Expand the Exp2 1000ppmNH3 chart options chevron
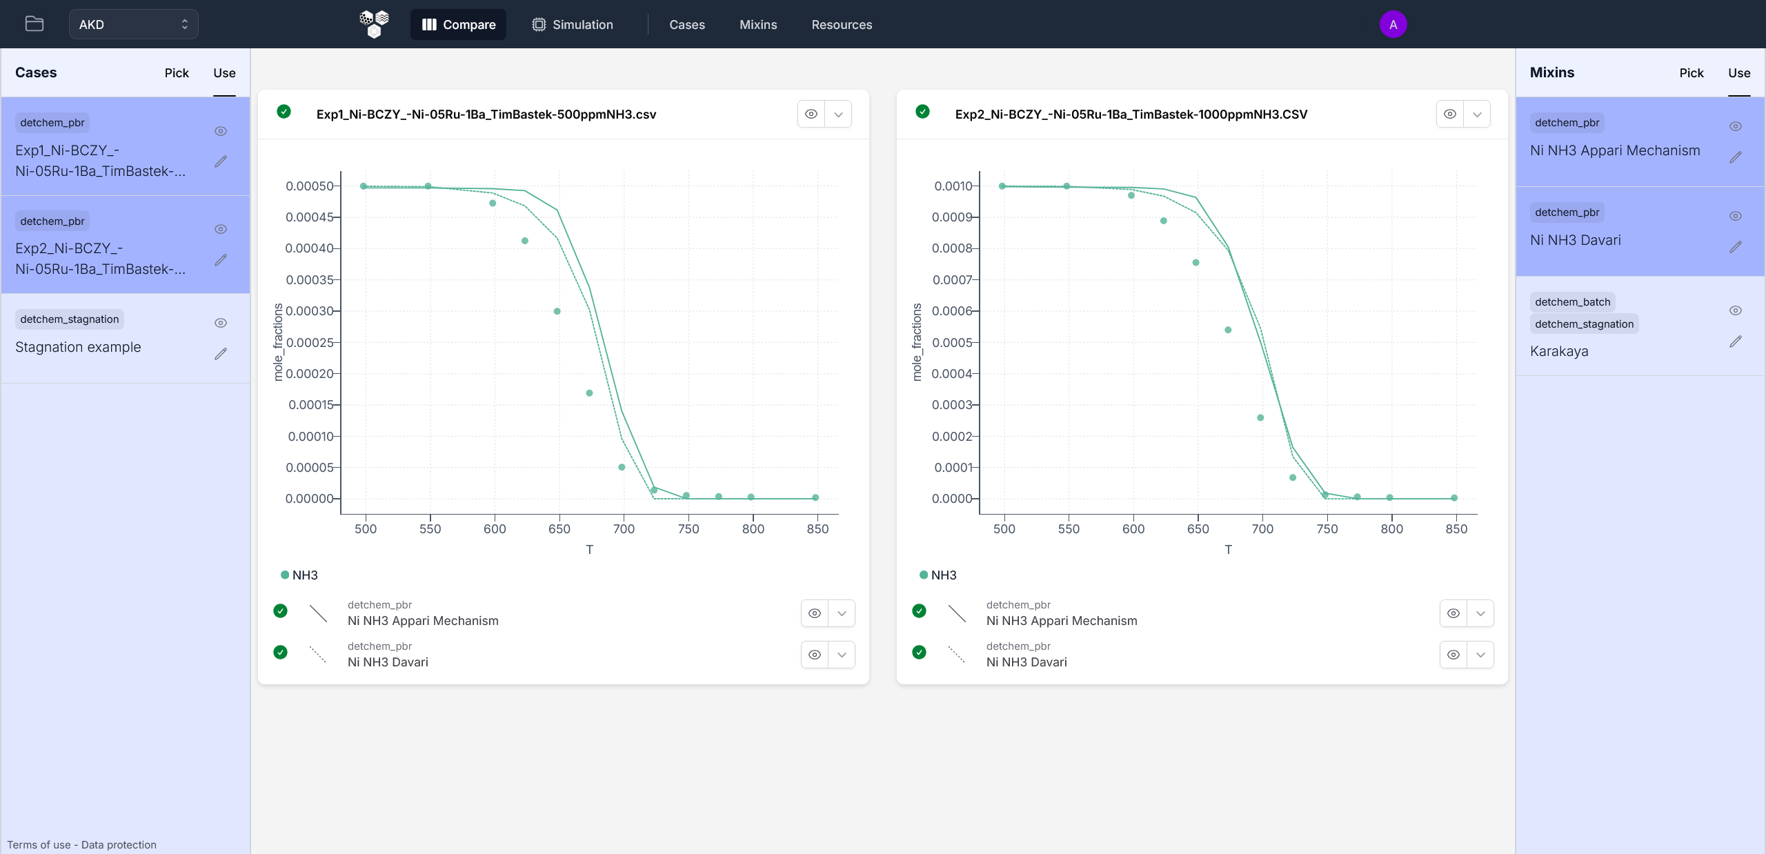This screenshot has width=1766, height=854. 1477,114
